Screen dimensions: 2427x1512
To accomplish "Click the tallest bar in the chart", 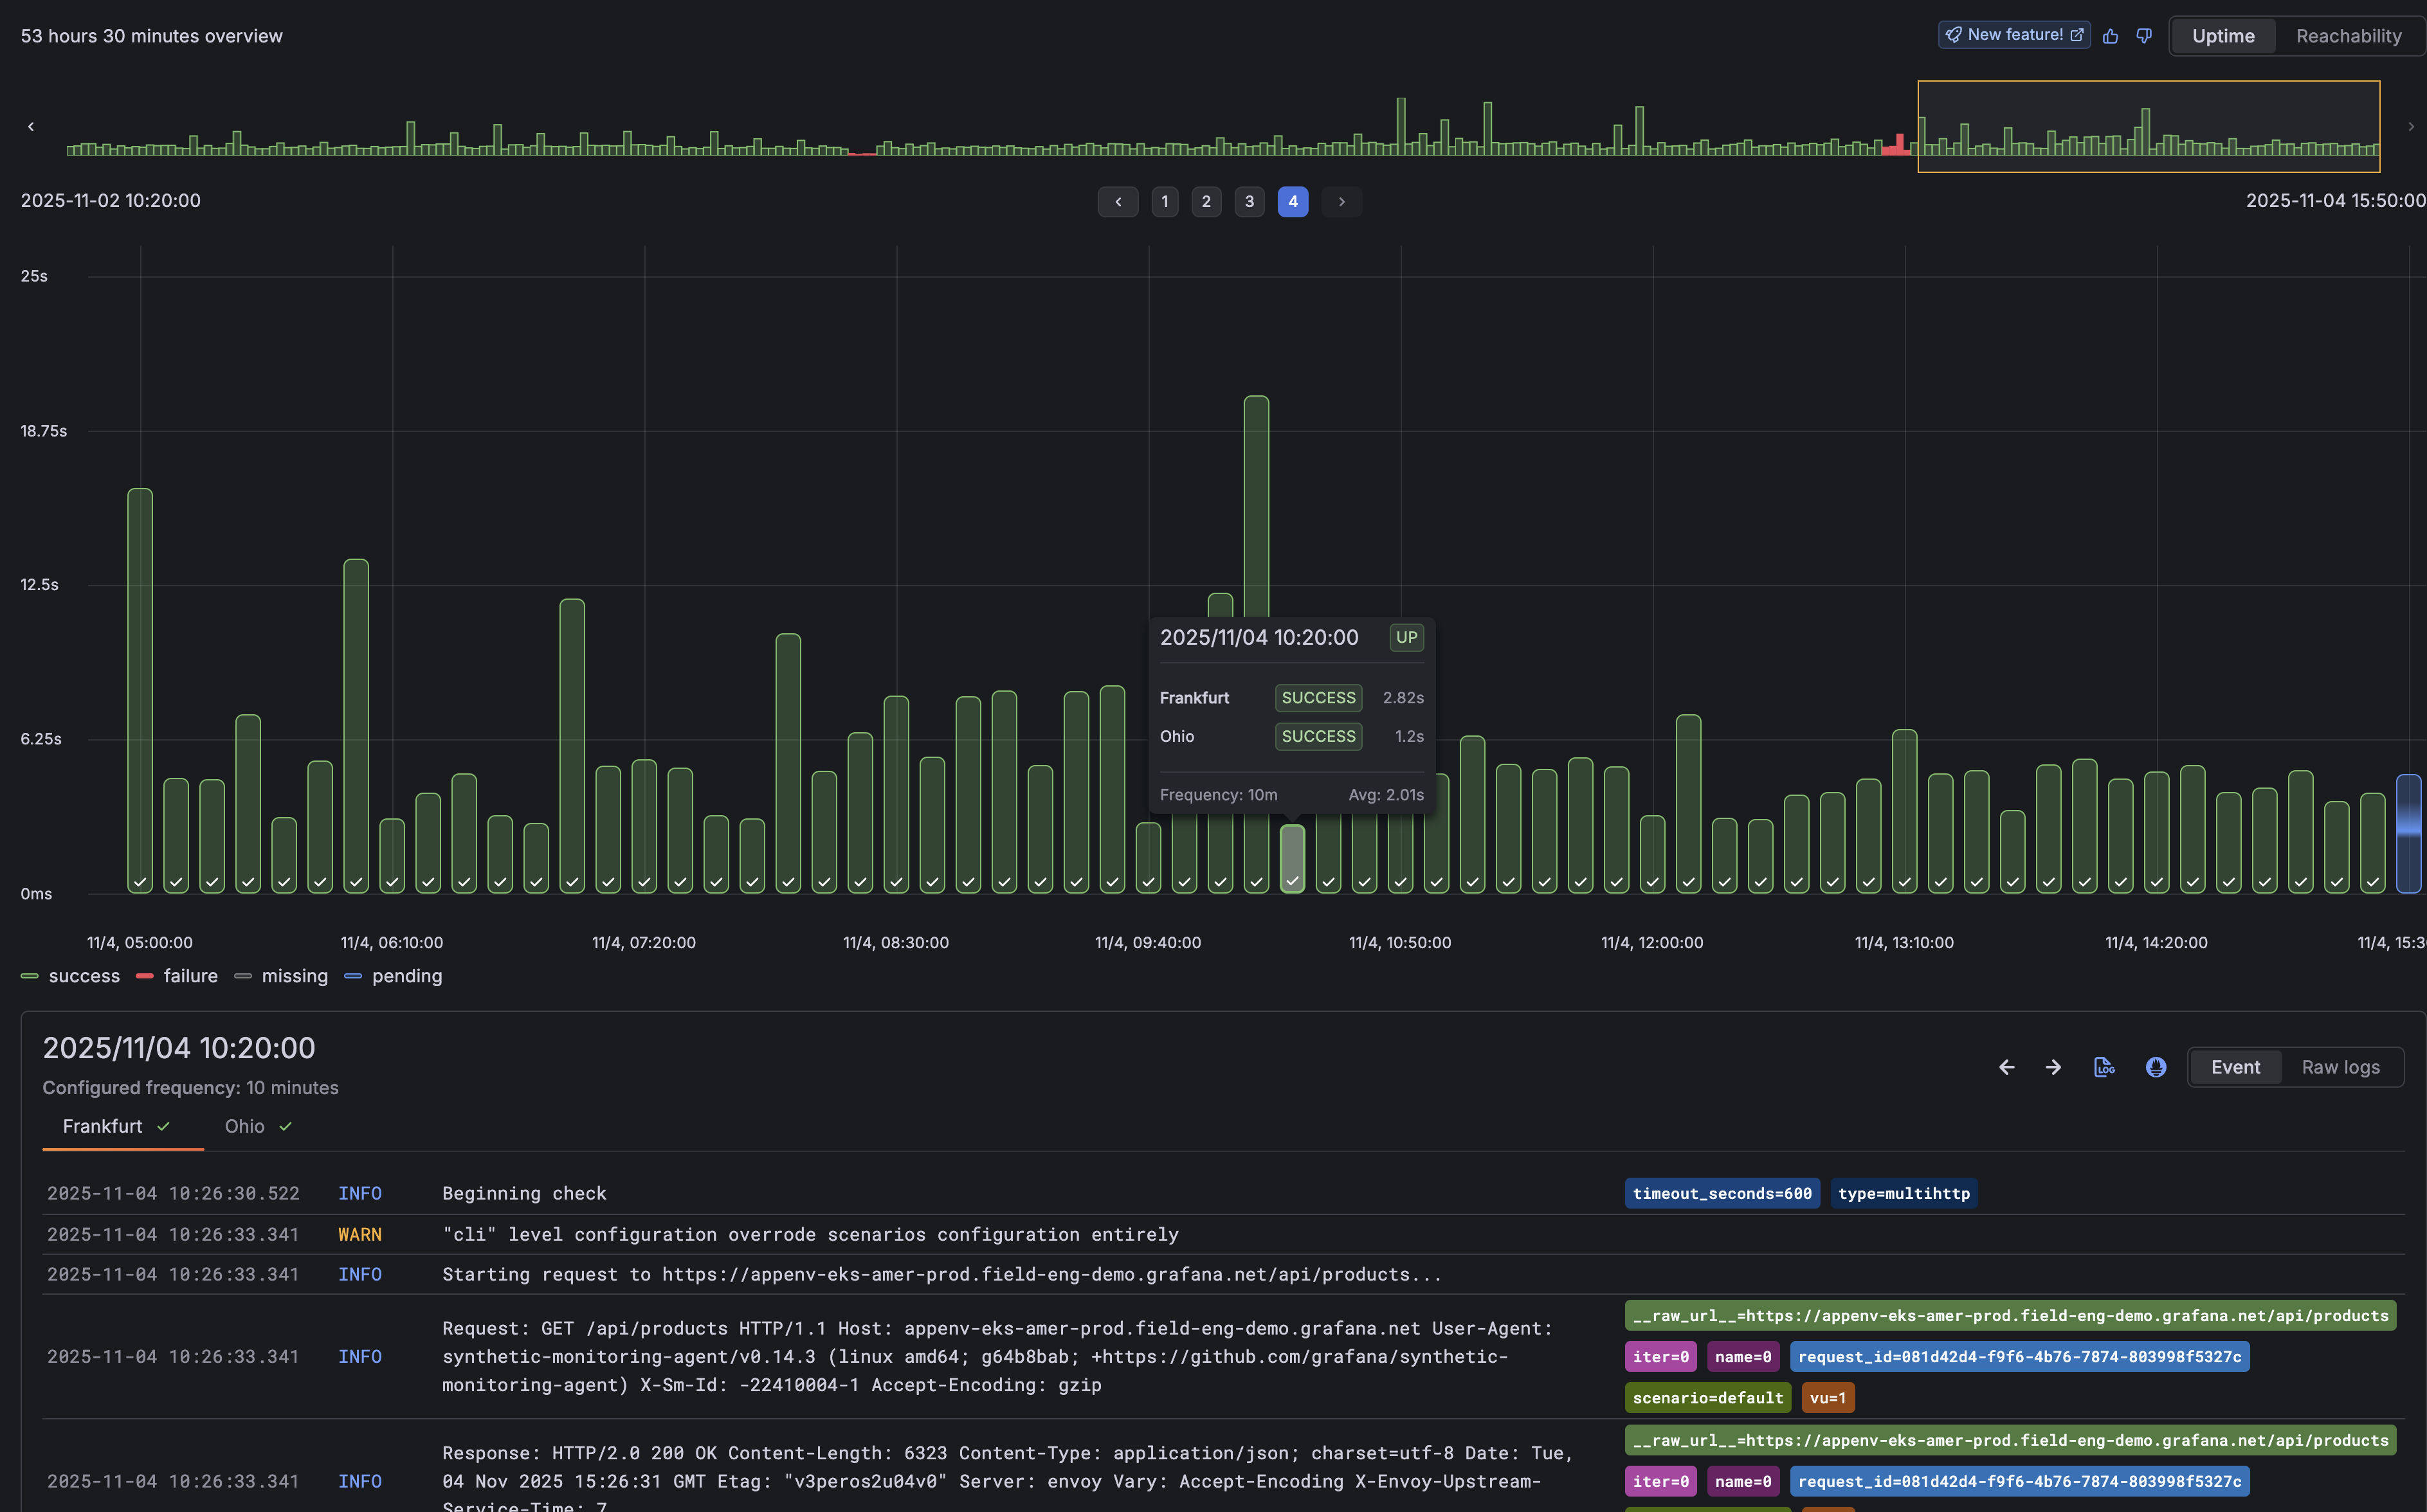I will 1257,500.
